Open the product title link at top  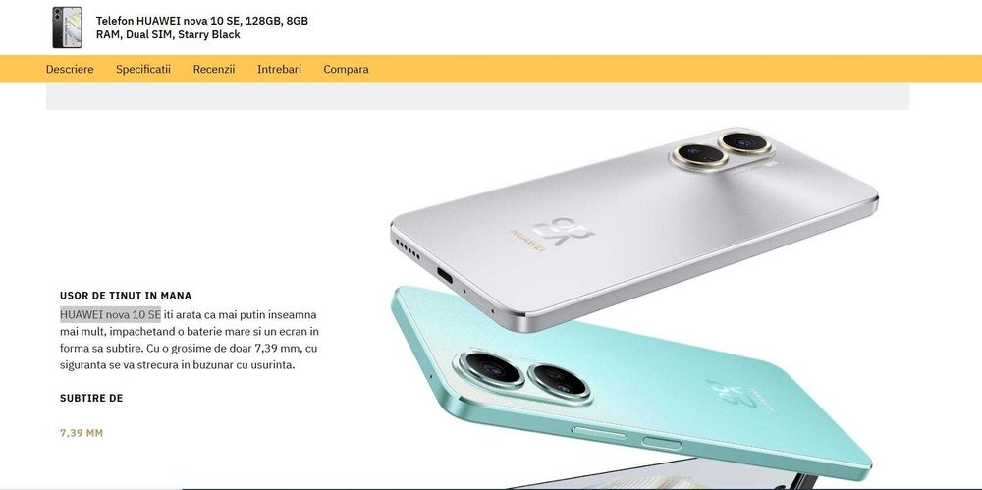point(201,27)
